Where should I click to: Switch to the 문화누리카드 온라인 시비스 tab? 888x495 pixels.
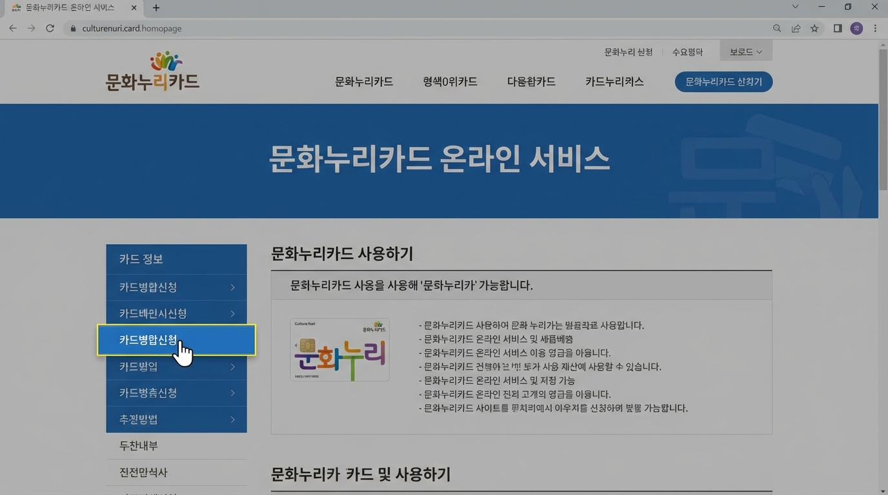[x=71, y=8]
